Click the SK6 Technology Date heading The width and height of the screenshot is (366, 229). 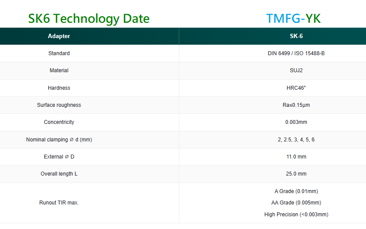point(89,19)
